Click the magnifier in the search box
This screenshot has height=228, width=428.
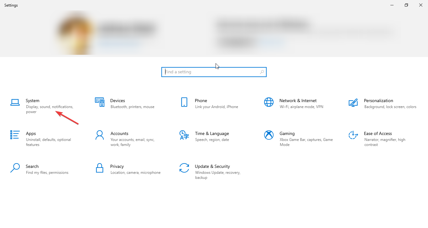[262, 72]
